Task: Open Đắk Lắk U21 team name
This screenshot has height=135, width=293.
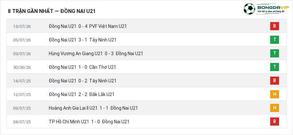Action: (x=102, y=94)
